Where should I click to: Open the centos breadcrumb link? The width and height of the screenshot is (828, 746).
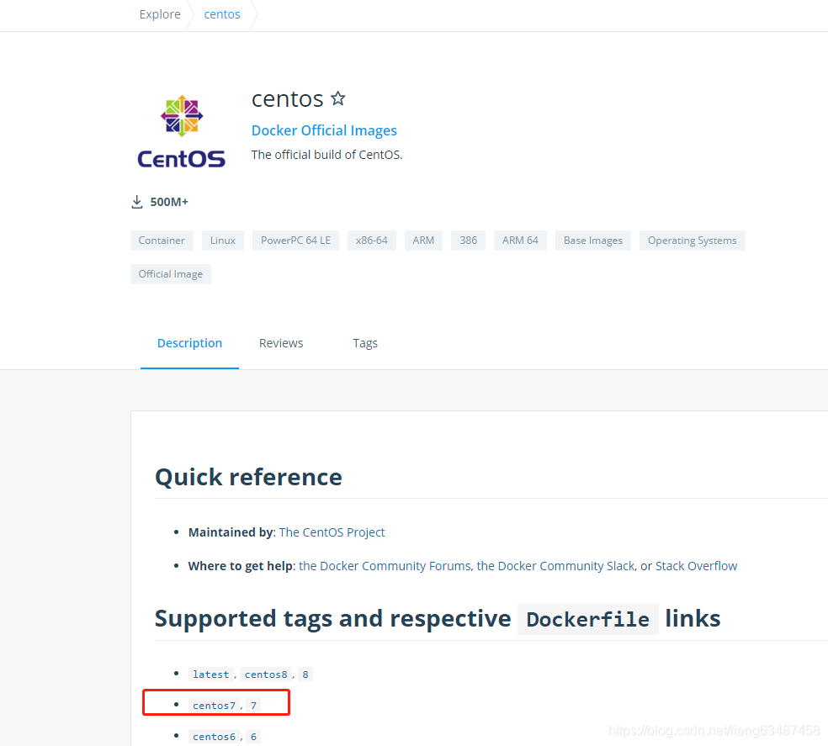click(222, 14)
